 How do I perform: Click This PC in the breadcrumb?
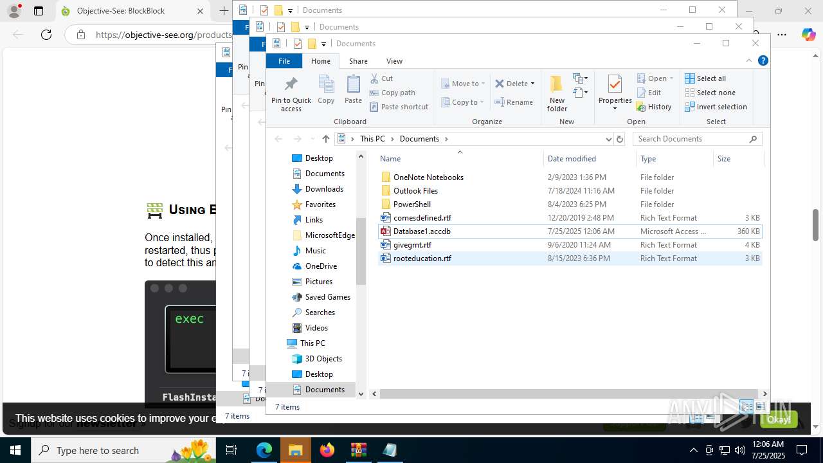coord(372,139)
